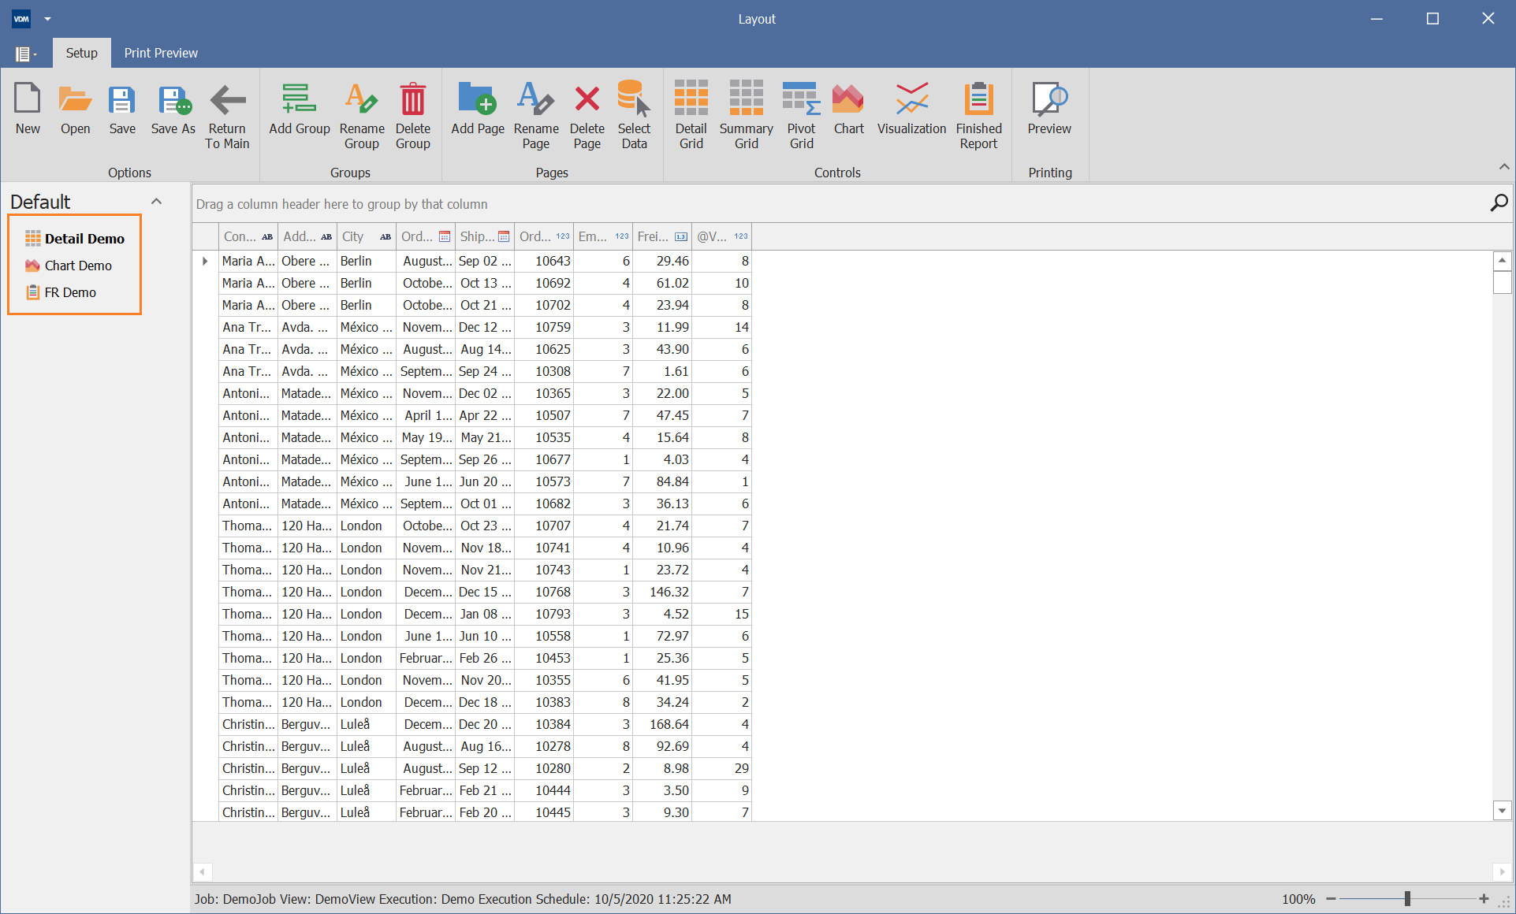
Task: Click horizontal scrollbar right arrow
Action: point(1502,871)
